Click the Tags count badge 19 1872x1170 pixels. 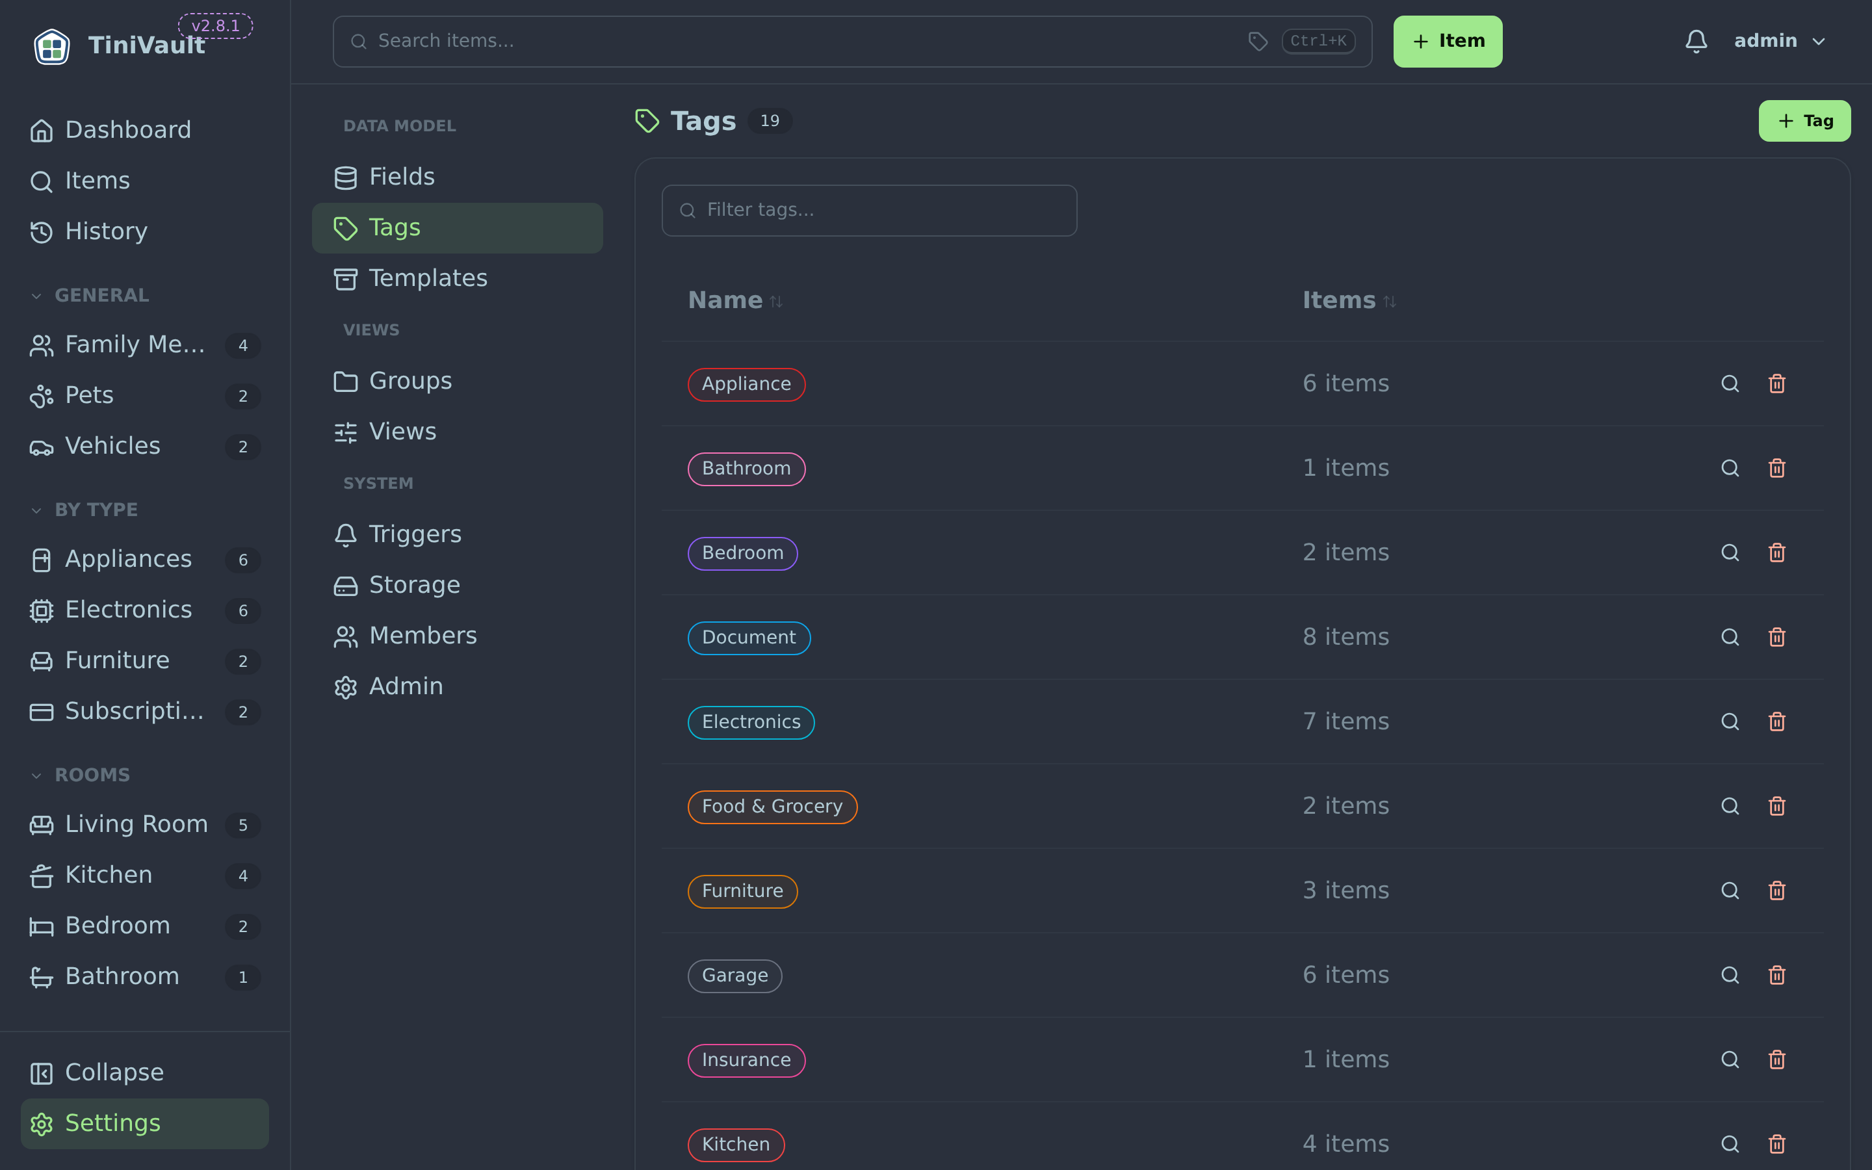769,121
